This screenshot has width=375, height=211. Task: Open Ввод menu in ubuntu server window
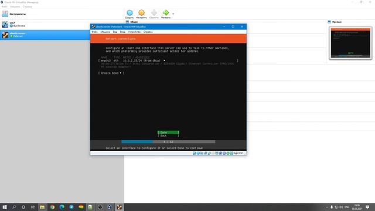(x=122, y=32)
